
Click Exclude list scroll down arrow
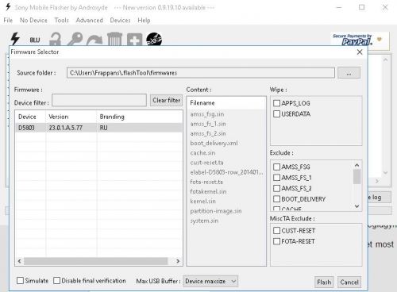357,206
